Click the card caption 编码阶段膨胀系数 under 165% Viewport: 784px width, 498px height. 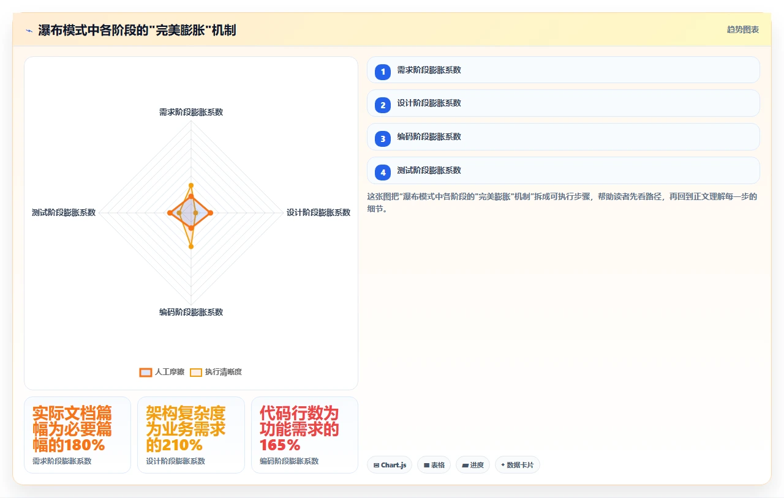tap(289, 461)
